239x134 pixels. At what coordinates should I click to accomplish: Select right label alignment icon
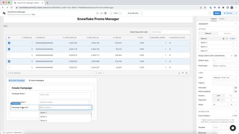point(231,100)
